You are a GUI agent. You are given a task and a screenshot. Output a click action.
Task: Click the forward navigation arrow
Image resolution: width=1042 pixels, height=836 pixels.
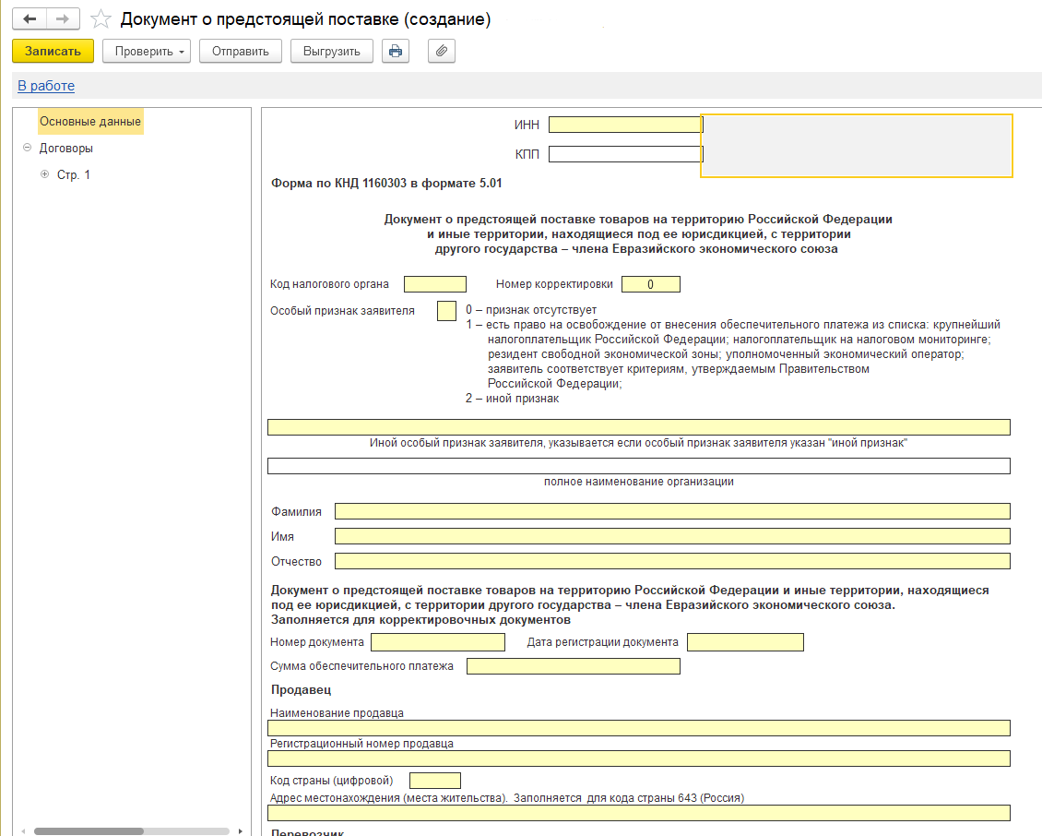coord(63,19)
